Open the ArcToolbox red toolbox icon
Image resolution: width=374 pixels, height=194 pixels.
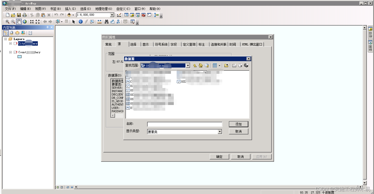tap(143, 15)
